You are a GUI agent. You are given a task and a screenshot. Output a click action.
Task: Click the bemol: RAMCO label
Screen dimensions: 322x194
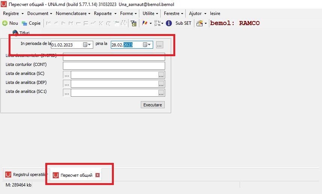[235, 23]
